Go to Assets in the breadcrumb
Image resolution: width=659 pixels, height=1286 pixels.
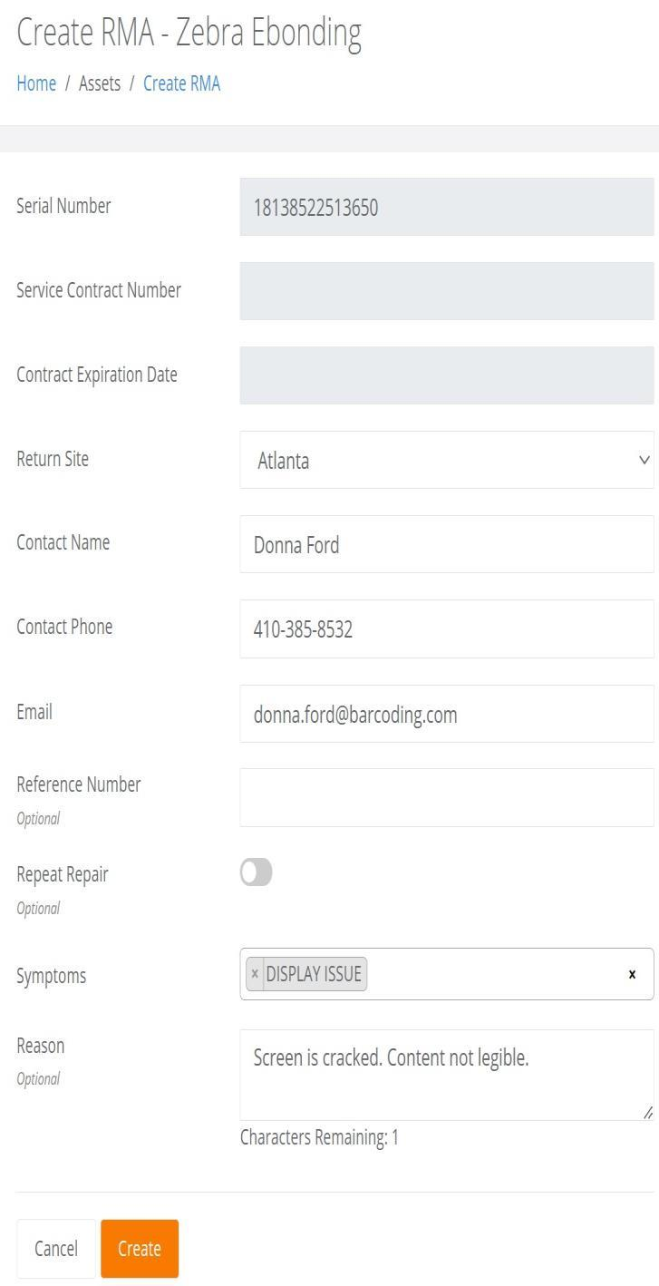(x=100, y=83)
